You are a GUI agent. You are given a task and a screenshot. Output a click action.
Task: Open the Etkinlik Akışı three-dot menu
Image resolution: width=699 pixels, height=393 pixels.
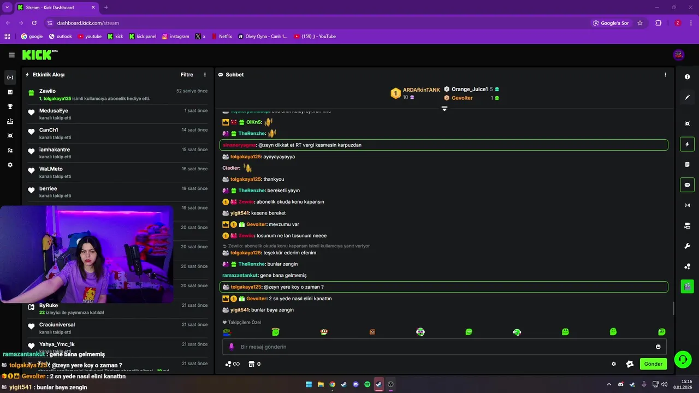tap(205, 75)
